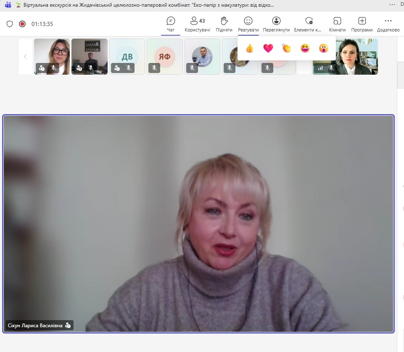The height and width of the screenshot is (352, 404).
Task: Click the red recording indicator
Action: 22,24
